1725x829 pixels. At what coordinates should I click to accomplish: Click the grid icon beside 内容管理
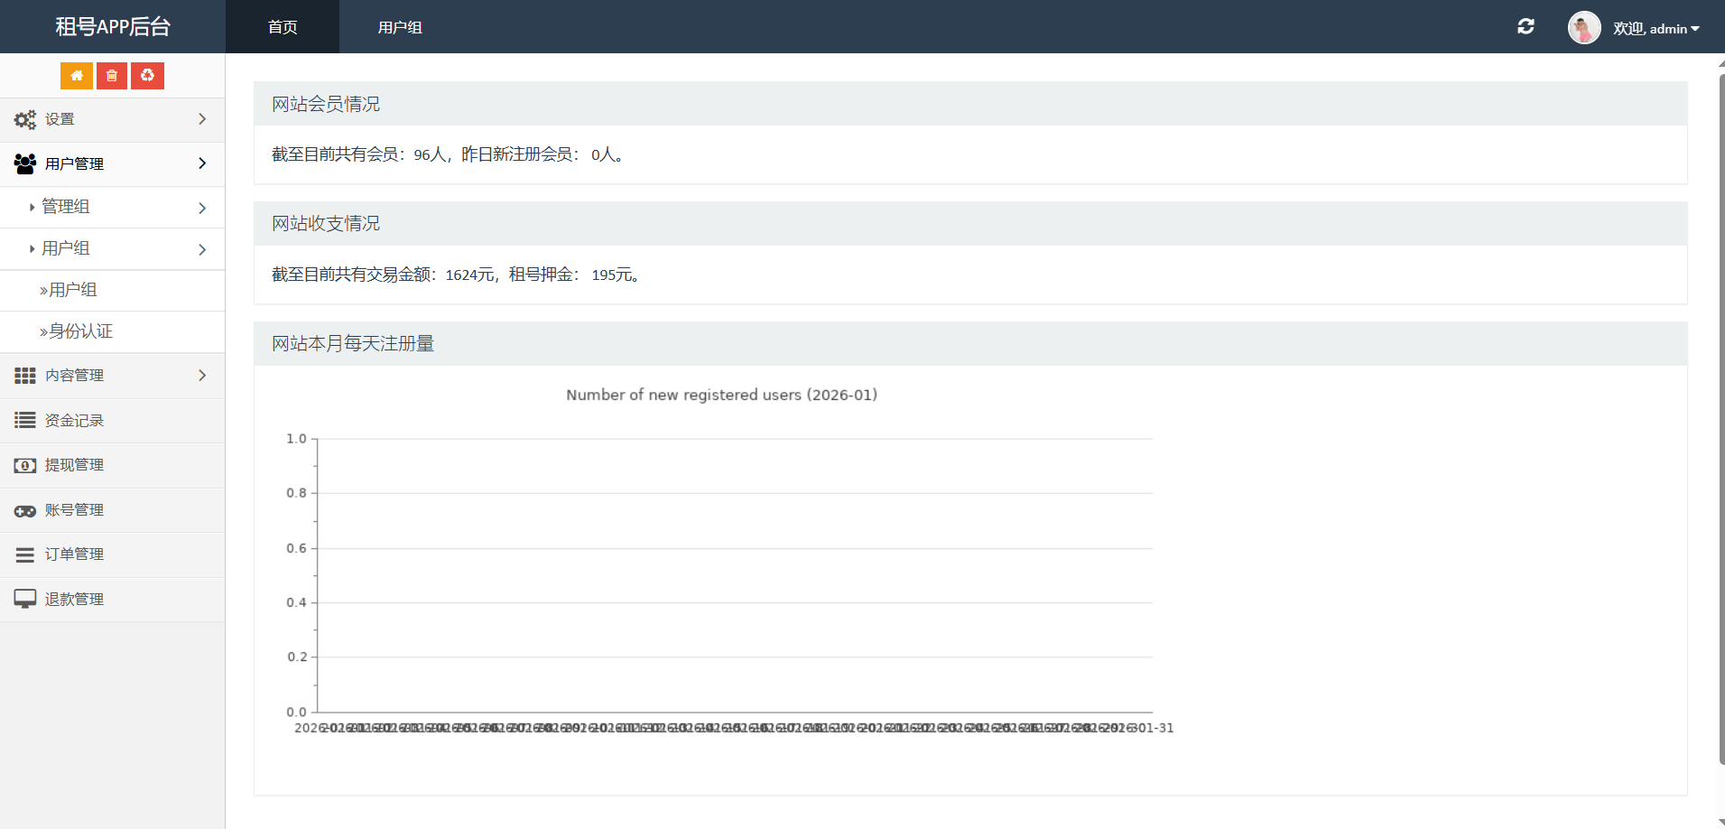pos(25,376)
